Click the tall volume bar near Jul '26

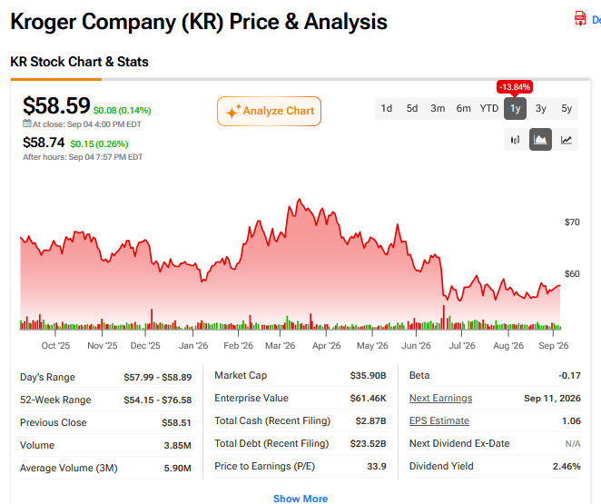pos(444,317)
